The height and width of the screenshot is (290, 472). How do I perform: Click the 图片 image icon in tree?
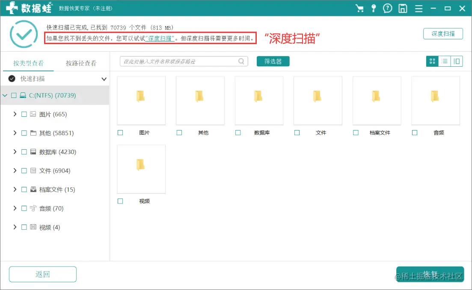tap(33, 114)
